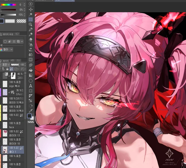The height and width of the screenshot is (168, 186).
Task: Select the sign 복사 layer
Action: pyautogui.click(x=13, y=84)
